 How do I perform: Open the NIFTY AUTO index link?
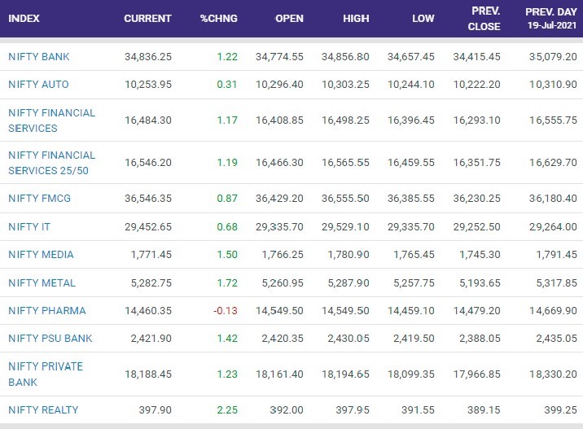(x=38, y=85)
